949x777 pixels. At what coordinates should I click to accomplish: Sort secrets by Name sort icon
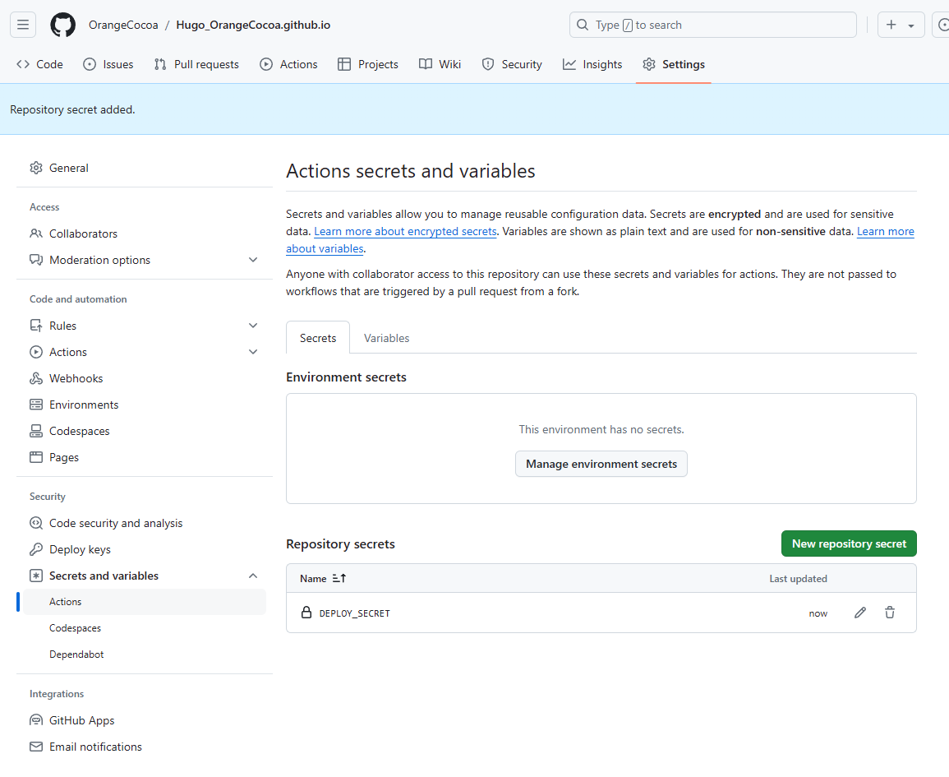coord(339,578)
